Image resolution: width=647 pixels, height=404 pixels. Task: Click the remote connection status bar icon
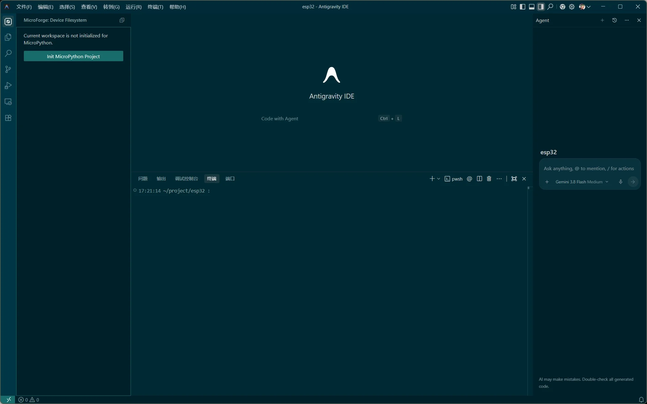click(8, 400)
